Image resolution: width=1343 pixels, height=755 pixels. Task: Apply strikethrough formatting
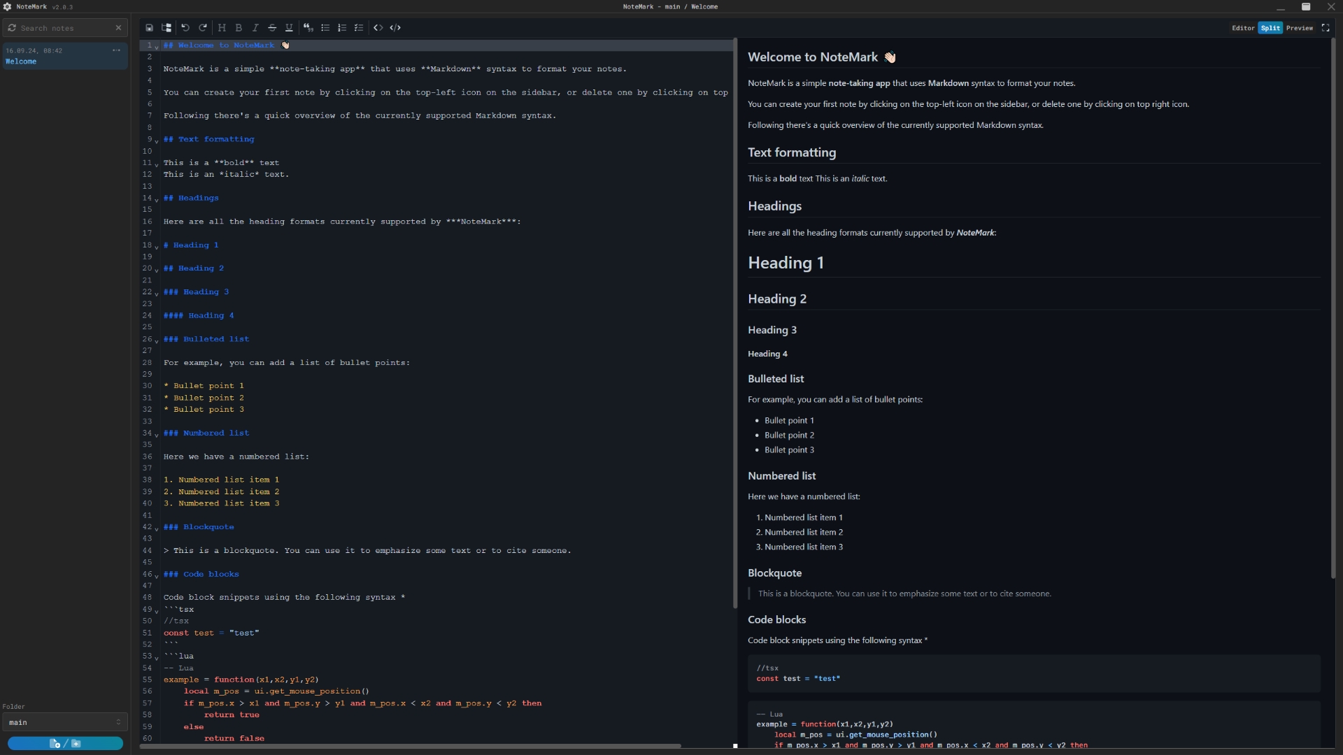pos(272,28)
